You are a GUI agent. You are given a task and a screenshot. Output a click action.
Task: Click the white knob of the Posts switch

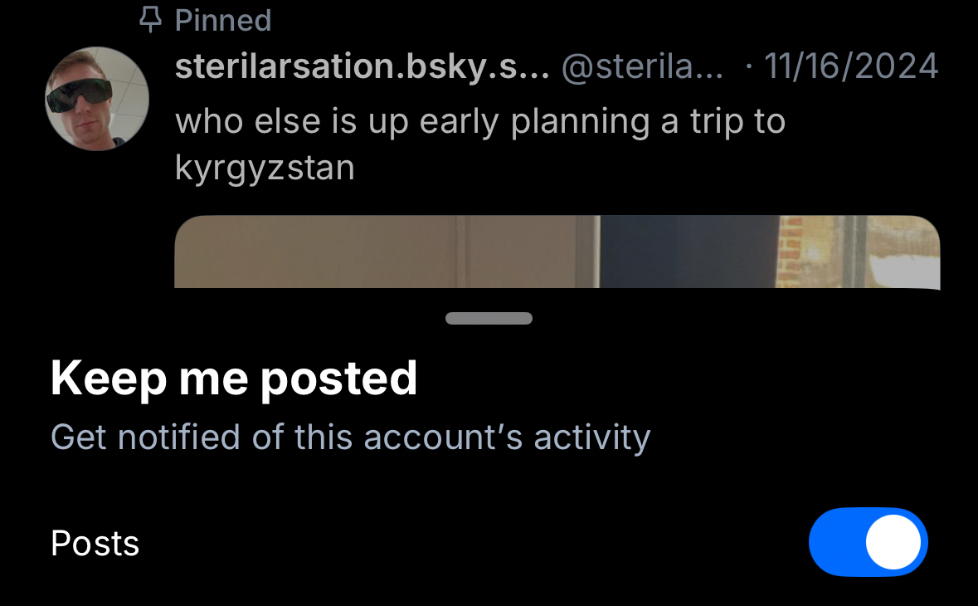[x=893, y=542]
